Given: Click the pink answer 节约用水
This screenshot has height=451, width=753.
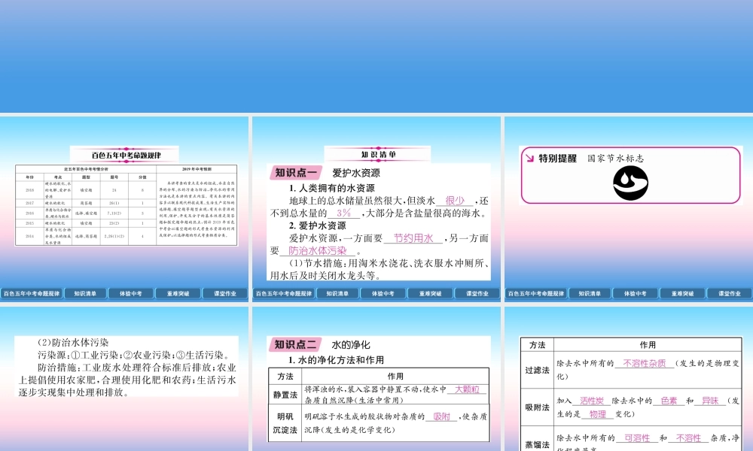Looking at the screenshot, I should coord(413,238).
